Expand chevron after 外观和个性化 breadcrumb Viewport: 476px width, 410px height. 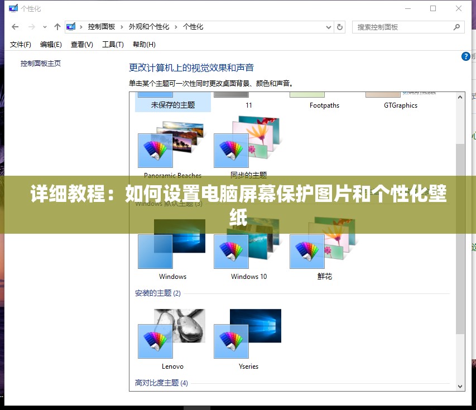click(x=176, y=27)
